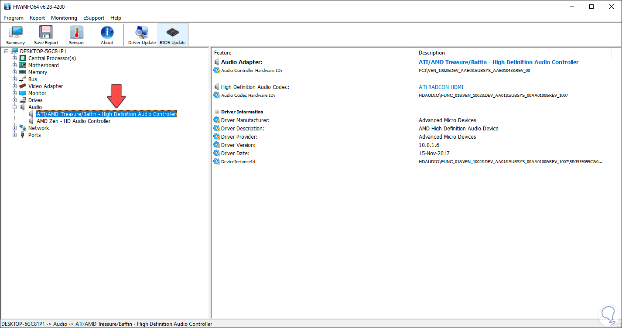Image resolution: width=622 pixels, height=328 pixels.
Task: Click gear icon next to Driver Version
Action: (x=217, y=145)
